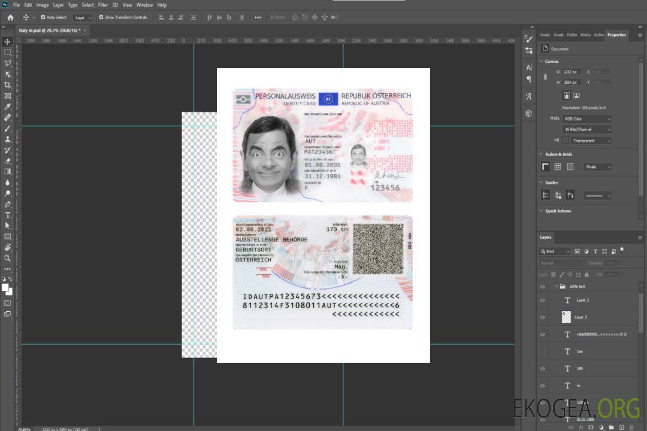647x431 pixels.
Task: Toggle the Auto-Select checkbox
Action: pyautogui.click(x=43, y=17)
